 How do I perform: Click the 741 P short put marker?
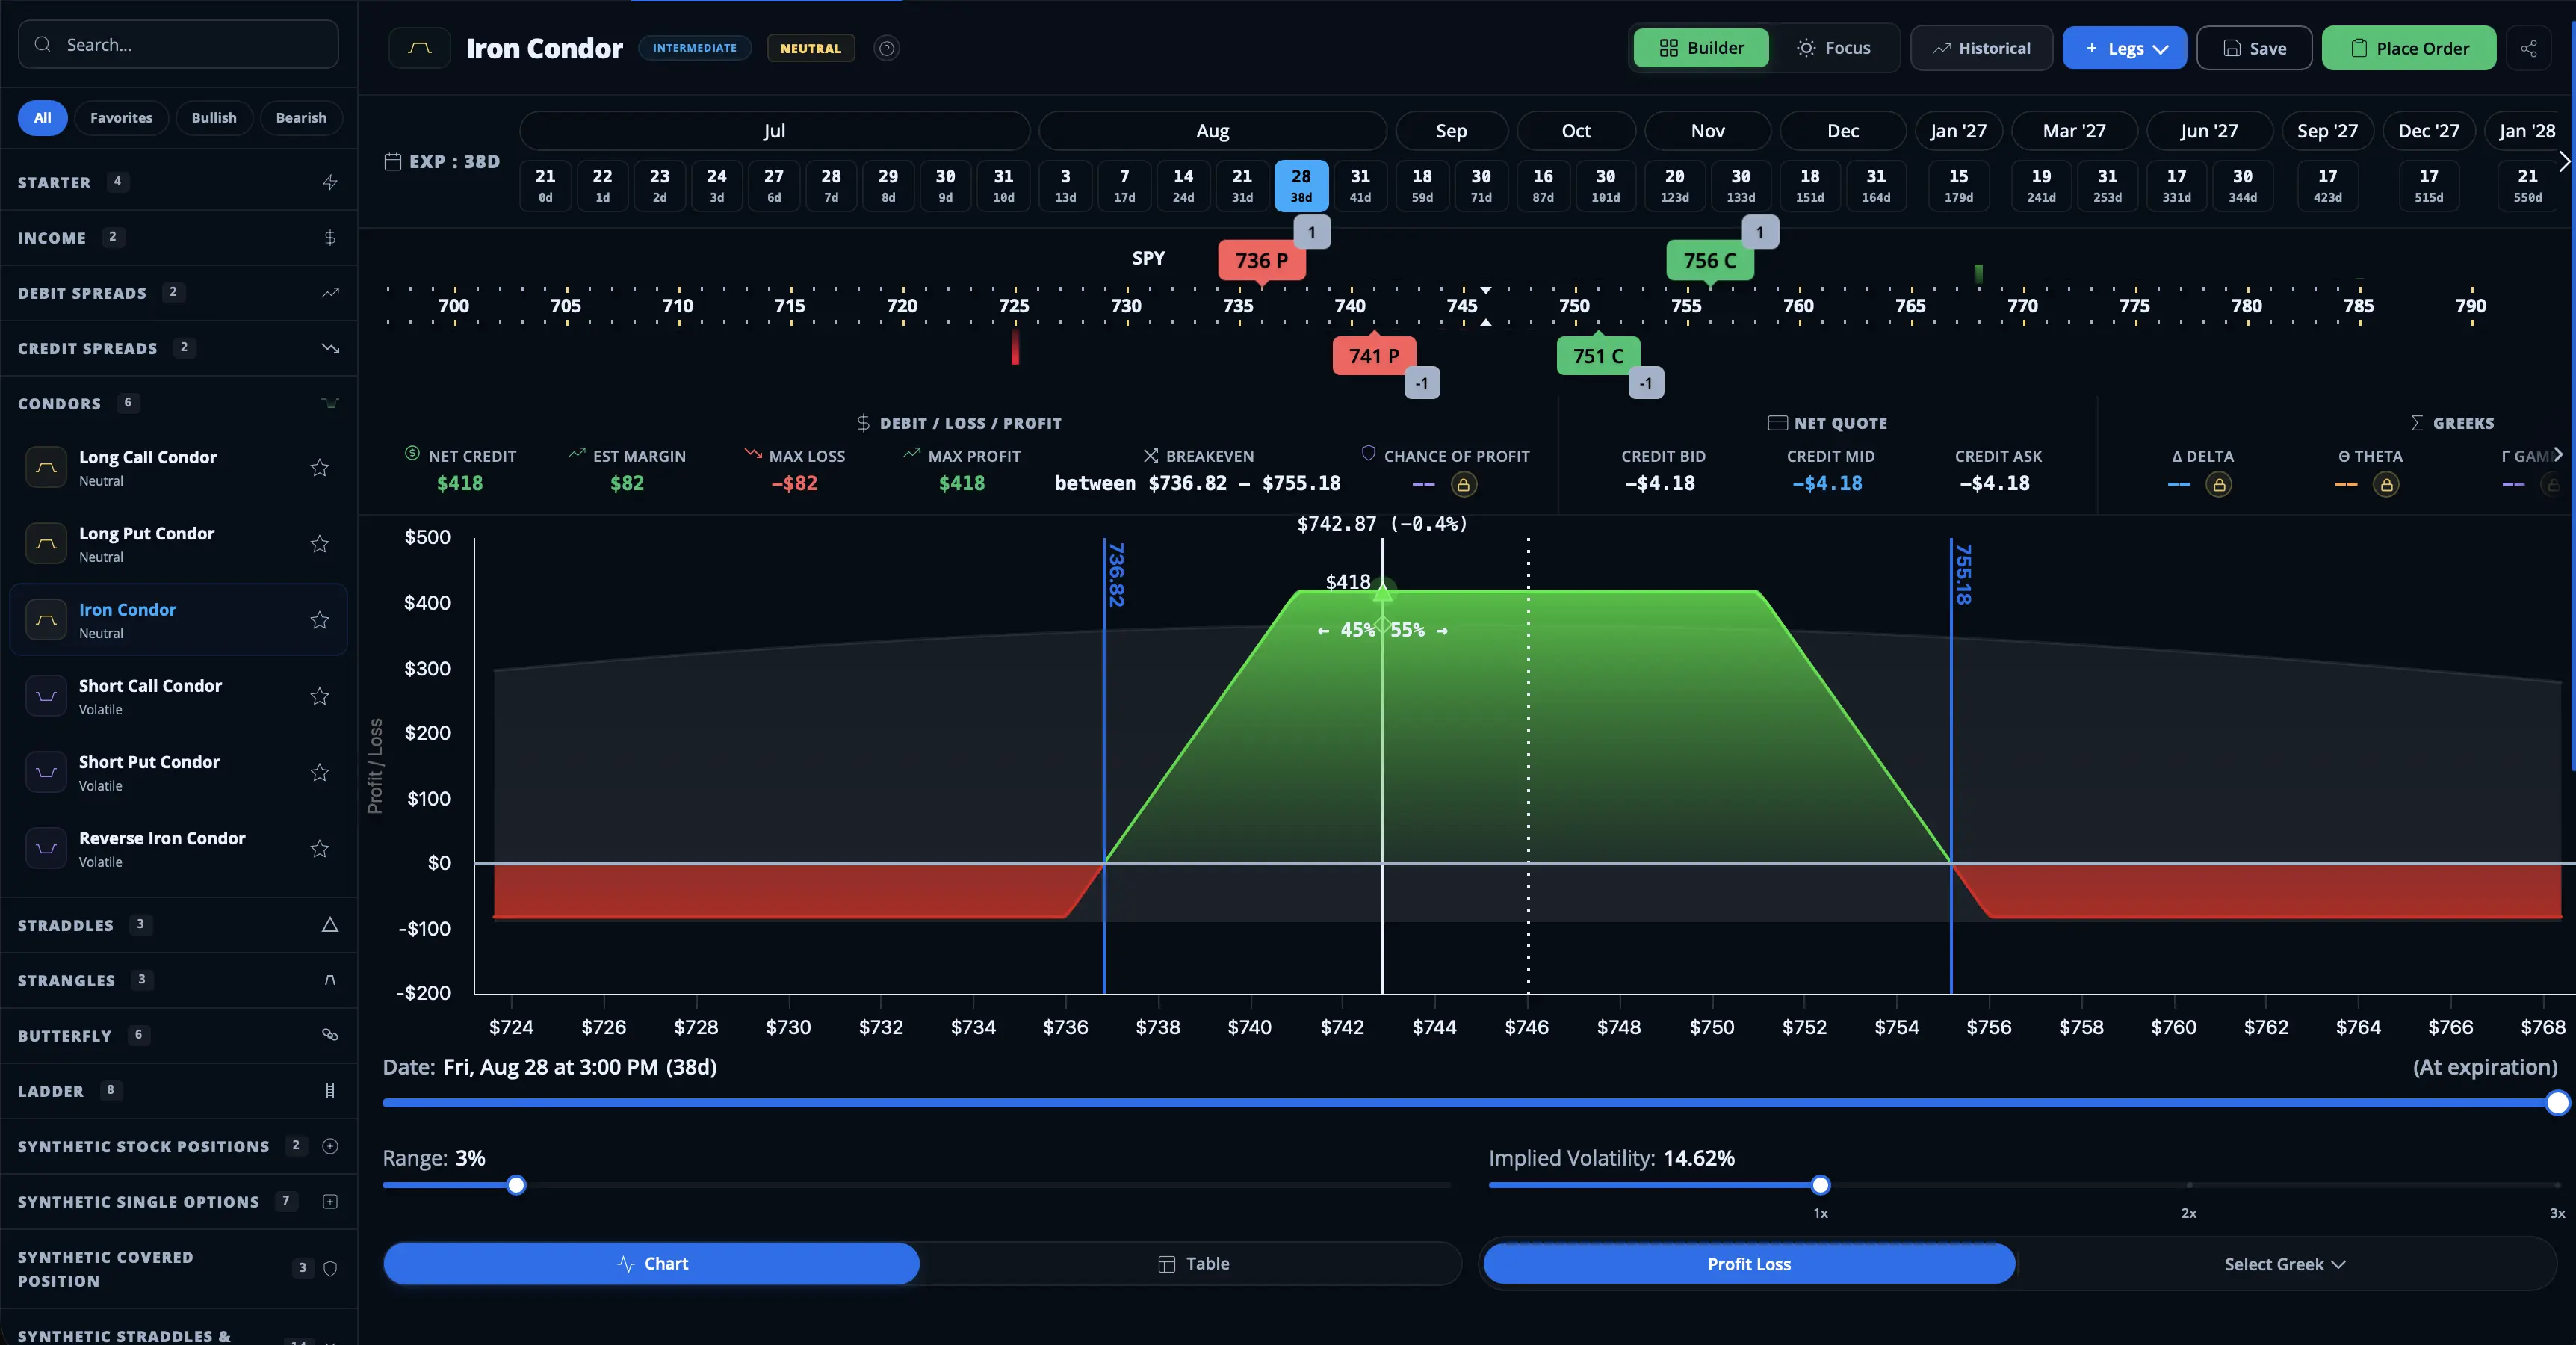point(1373,356)
